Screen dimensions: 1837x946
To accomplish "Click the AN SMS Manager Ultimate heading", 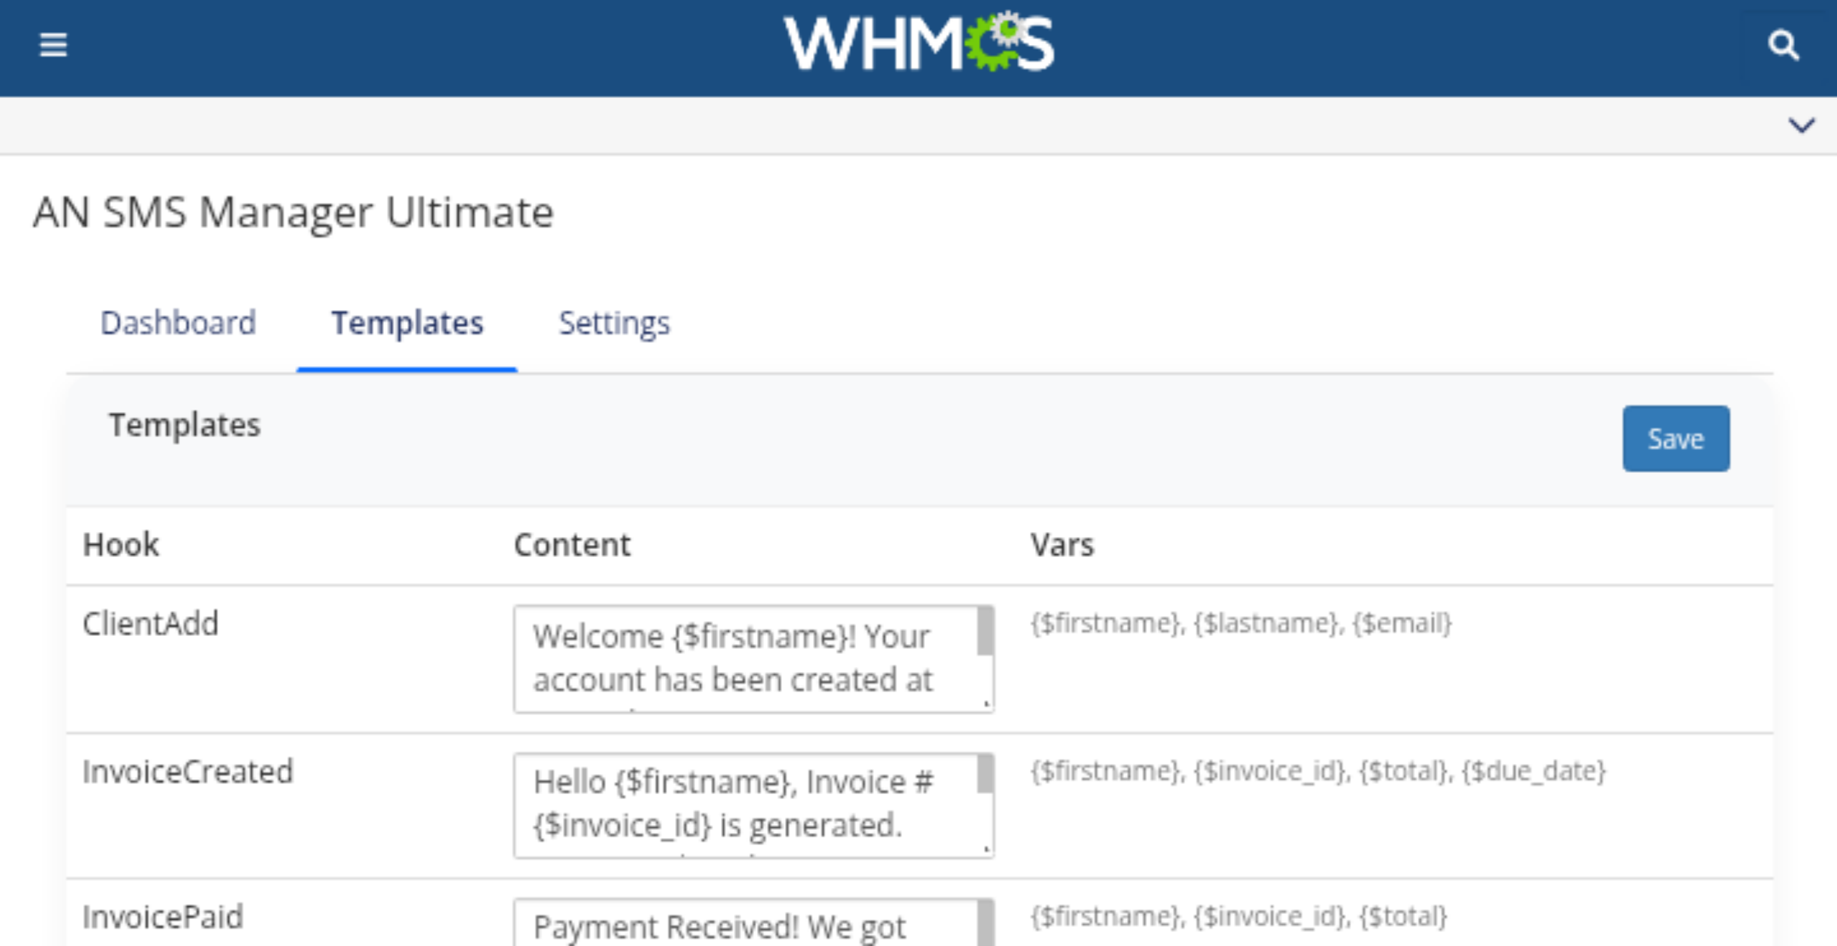I will click(x=293, y=212).
